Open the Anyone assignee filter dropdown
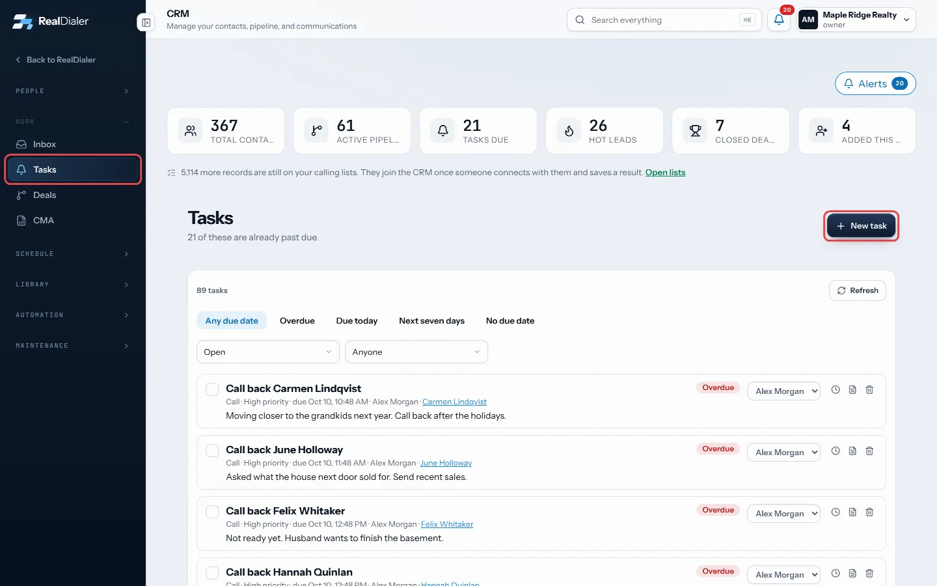 coord(416,352)
